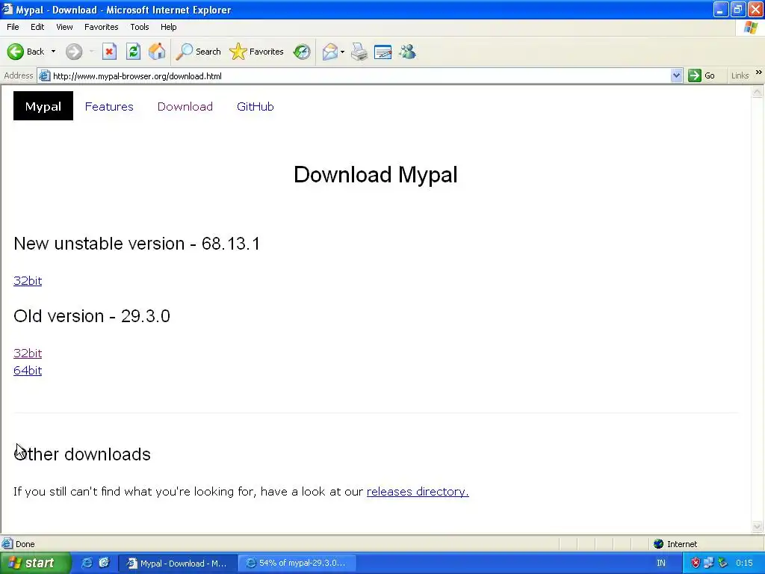Click the Back arrow button

click(x=26, y=52)
